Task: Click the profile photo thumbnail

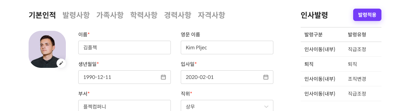Action: pyautogui.click(x=47, y=49)
